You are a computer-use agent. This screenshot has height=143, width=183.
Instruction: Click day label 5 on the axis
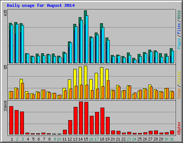pos(33,139)
